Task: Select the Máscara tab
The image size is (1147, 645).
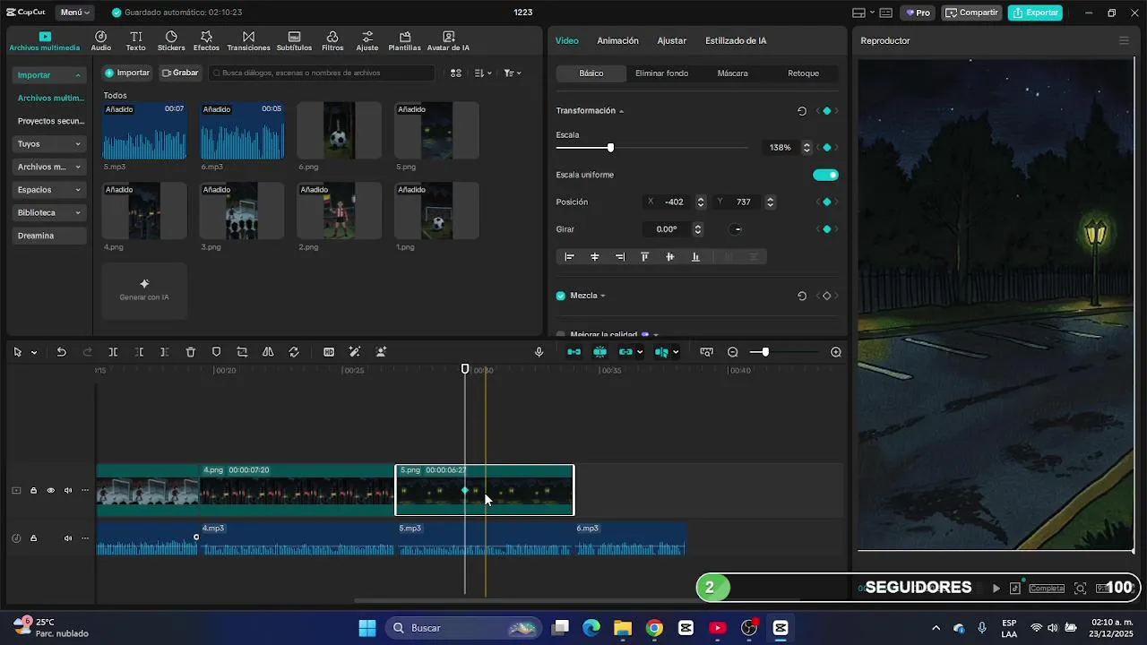Action: (x=732, y=73)
